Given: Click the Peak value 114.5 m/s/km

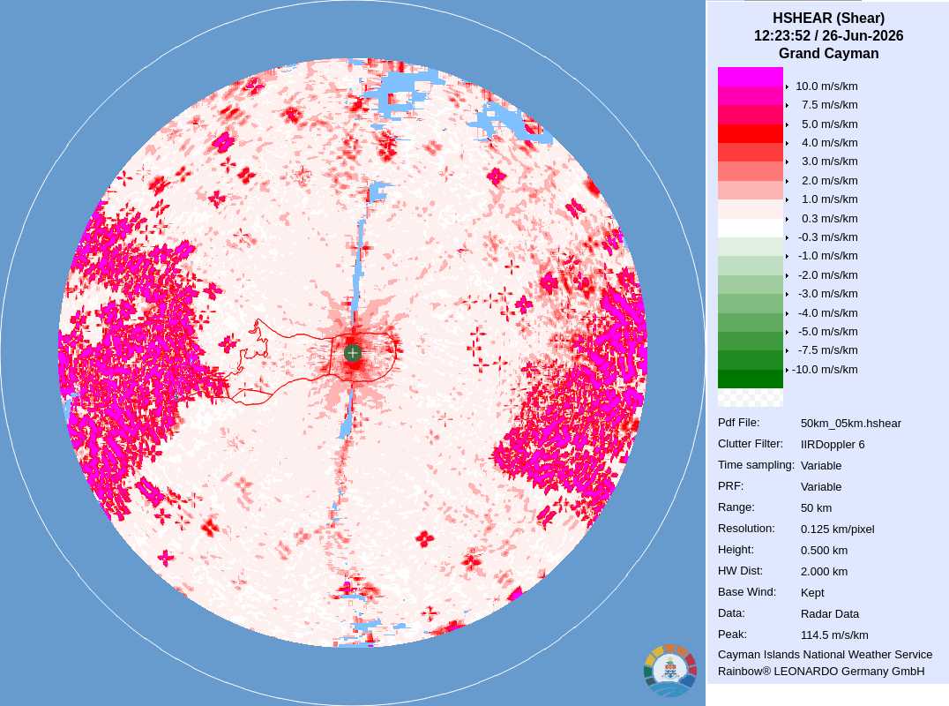Looking at the screenshot, I should click(x=834, y=635).
